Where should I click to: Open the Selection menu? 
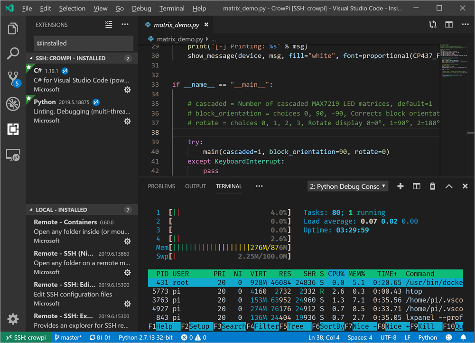point(72,8)
